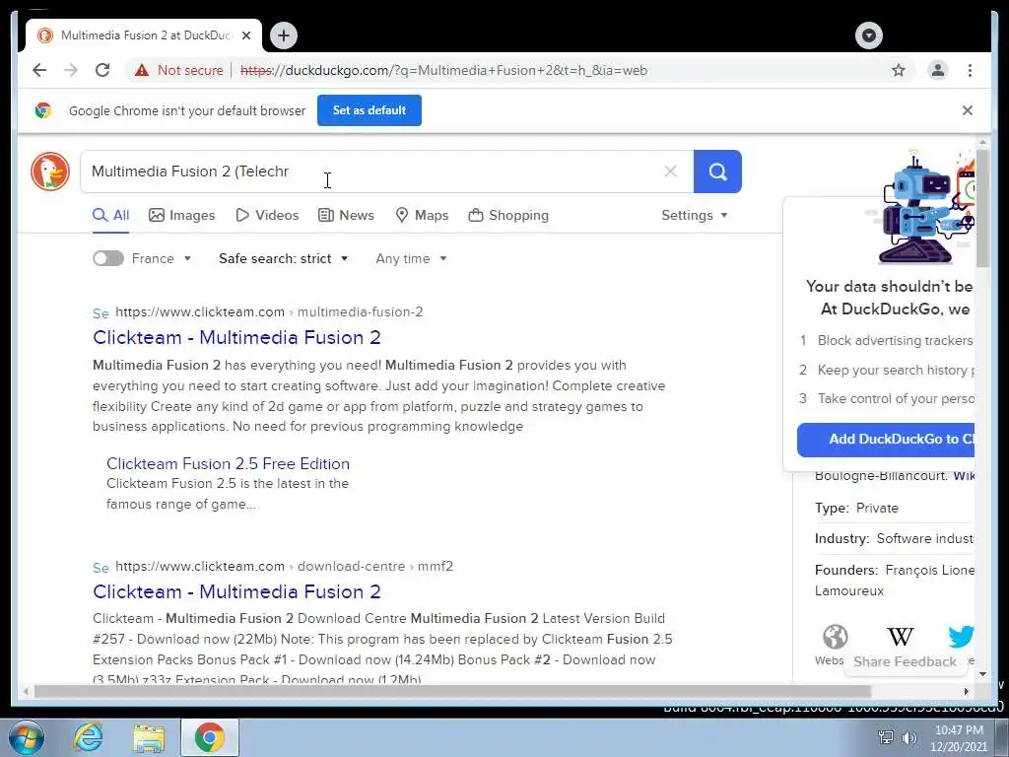Clear the search box with the X
1009x757 pixels.
pyautogui.click(x=670, y=172)
